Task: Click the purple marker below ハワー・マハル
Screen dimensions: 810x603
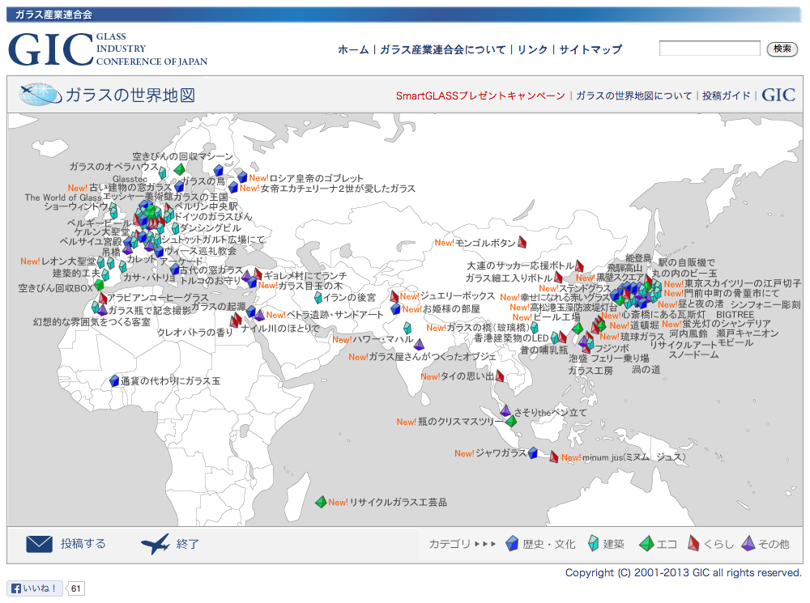Action: tap(419, 345)
